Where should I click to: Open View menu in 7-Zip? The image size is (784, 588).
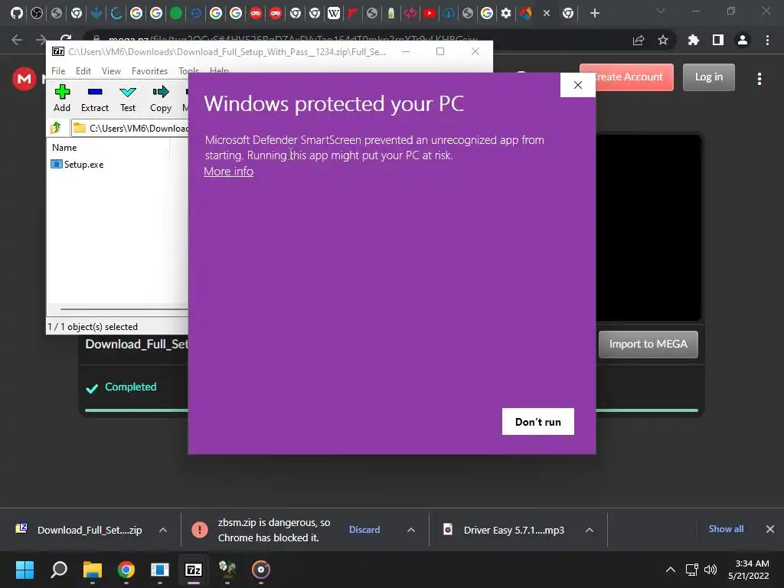point(111,71)
